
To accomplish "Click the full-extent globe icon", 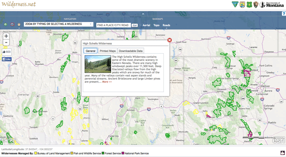I will click(x=6, y=25).
